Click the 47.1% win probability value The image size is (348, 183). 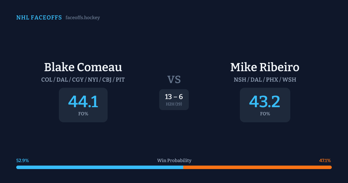click(x=325, y=161)
